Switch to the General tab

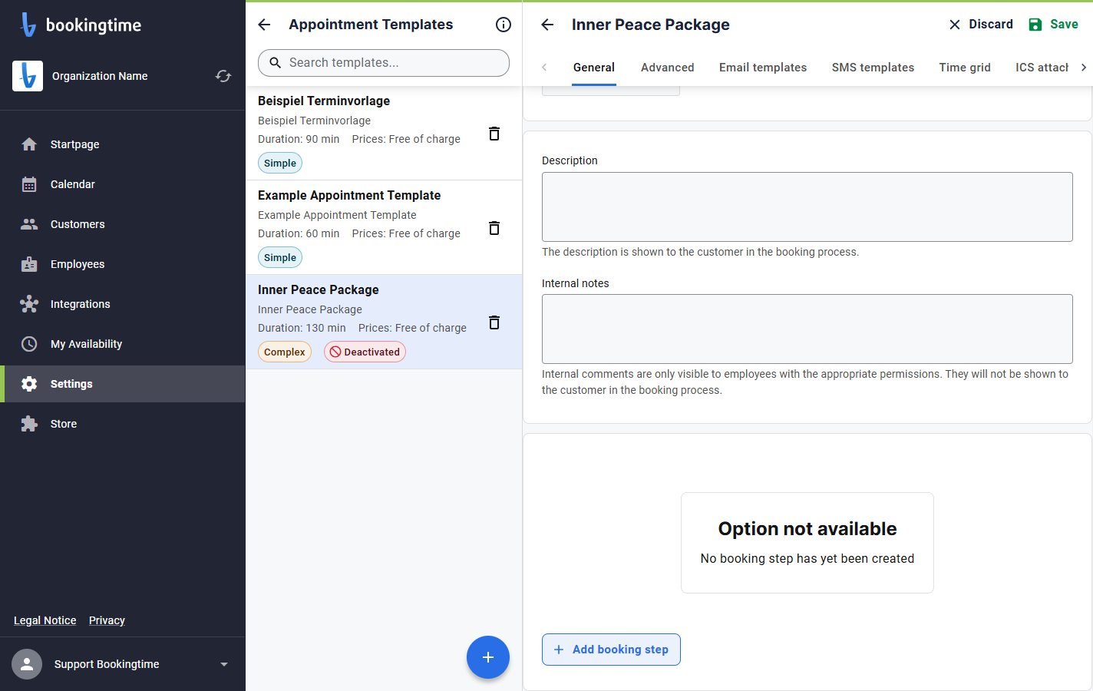tap(594, 68)
